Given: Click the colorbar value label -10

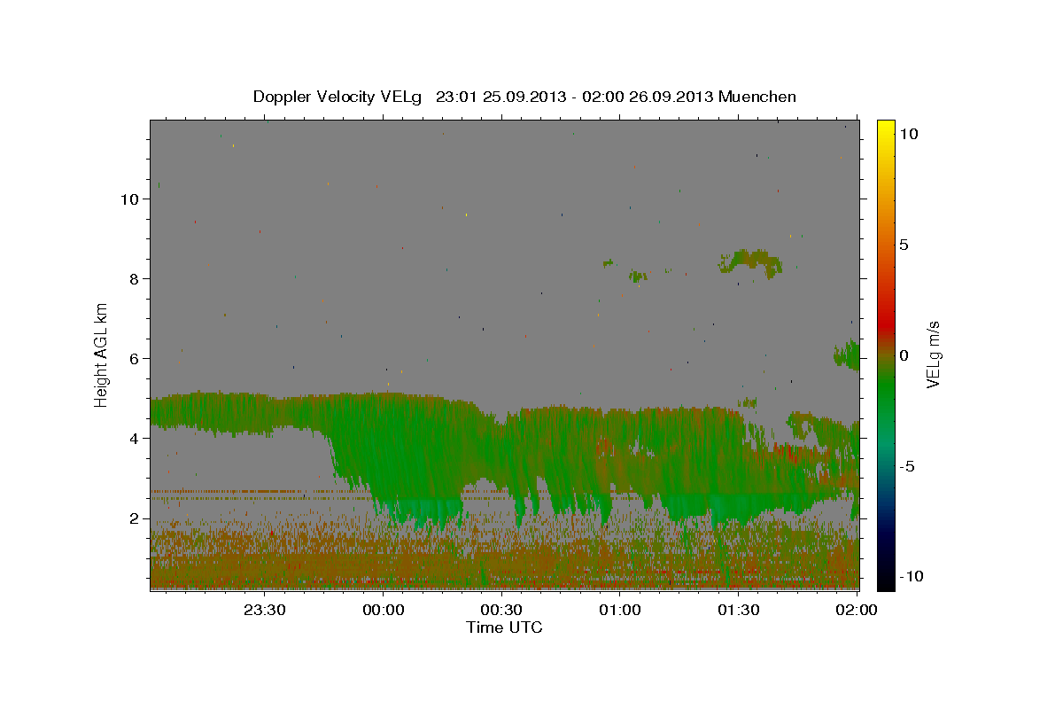Looking at the screenshot, I should click(x=912, y=576).
